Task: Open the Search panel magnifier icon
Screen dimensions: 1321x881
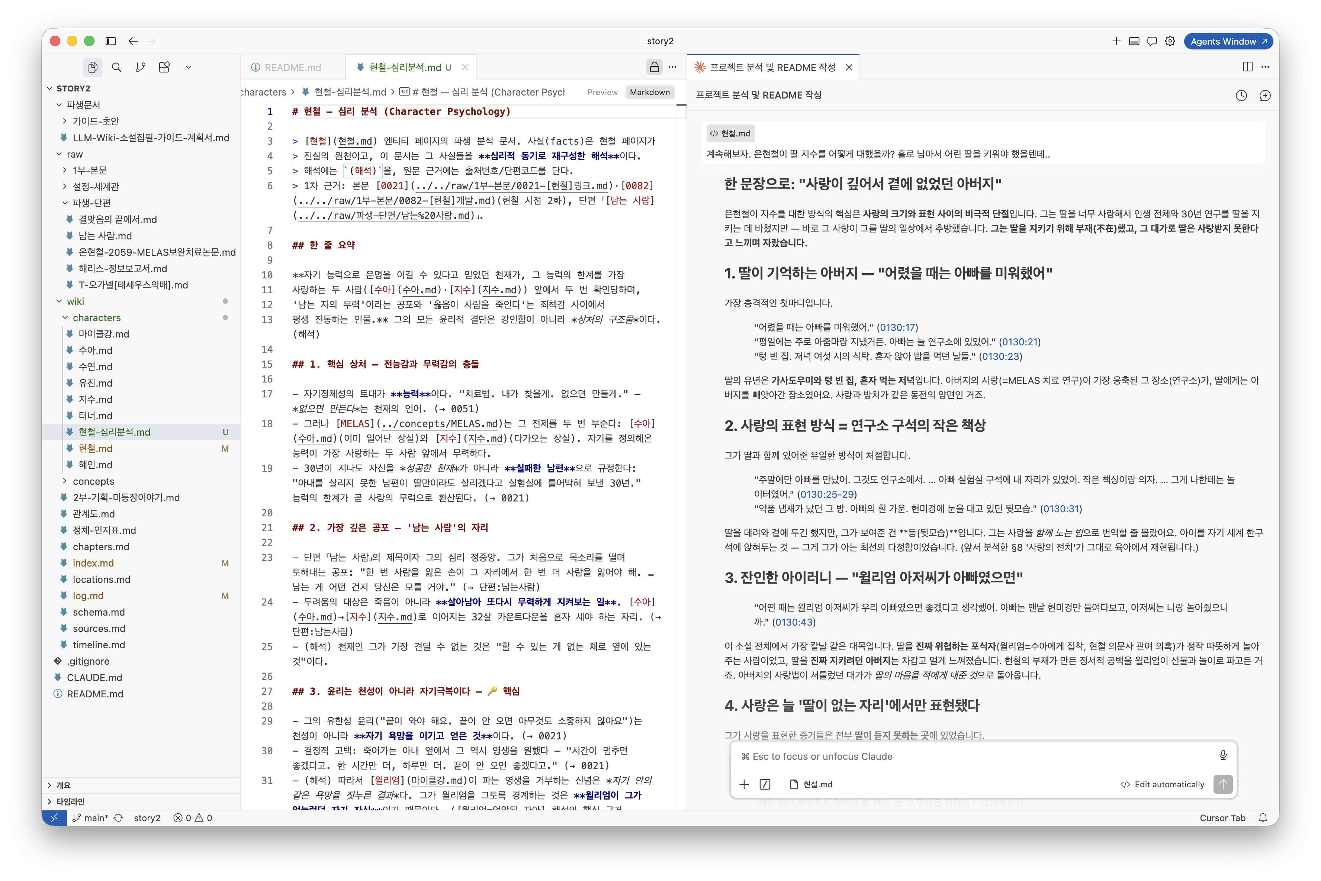Action: coord(116,67)
